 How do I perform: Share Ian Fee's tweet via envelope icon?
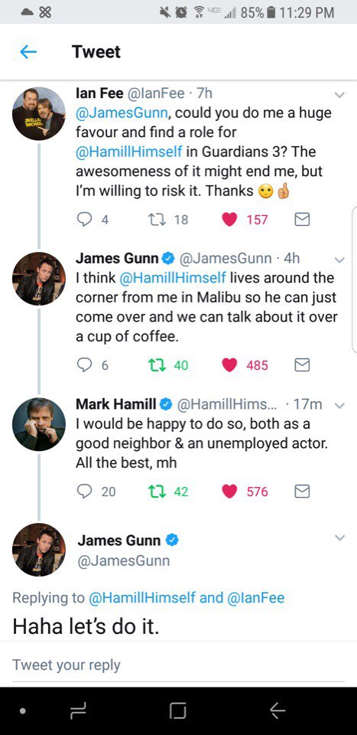pos(302,220)
